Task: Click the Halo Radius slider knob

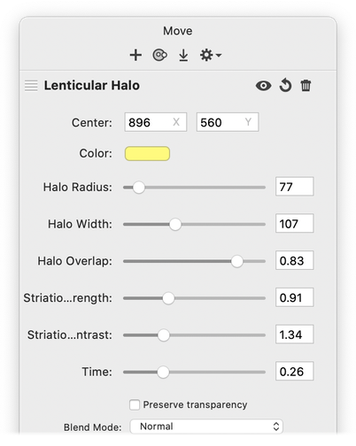Action: (x=138, y=188)
